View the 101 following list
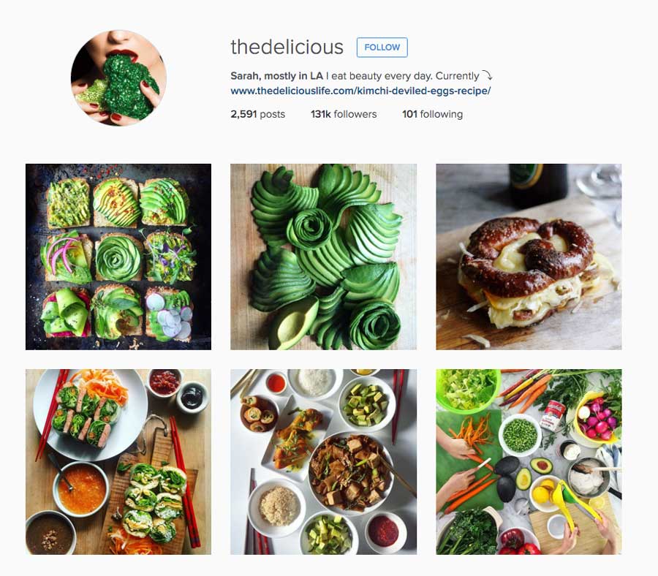Viewport: 658px width, 576px height. click(432, 114)
